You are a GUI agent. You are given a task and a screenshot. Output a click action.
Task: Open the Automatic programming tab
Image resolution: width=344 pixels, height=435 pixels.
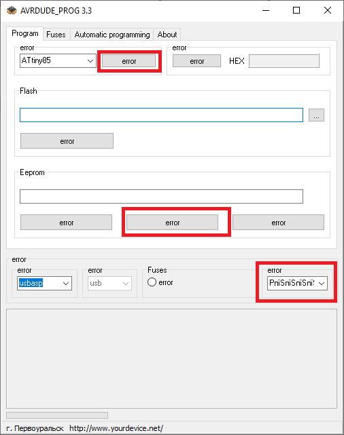pyautogui.click(x=112, y=35)
